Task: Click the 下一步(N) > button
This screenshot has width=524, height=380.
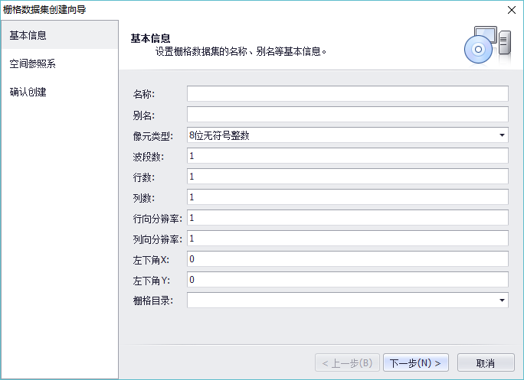Action: coord(415,362)
